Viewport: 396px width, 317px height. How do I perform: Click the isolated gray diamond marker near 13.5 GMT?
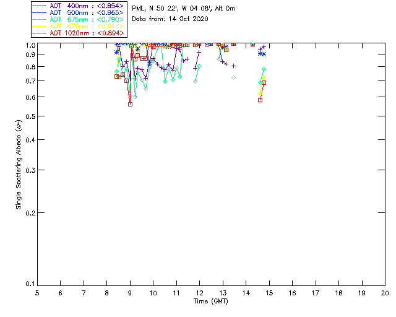(233, 77)
